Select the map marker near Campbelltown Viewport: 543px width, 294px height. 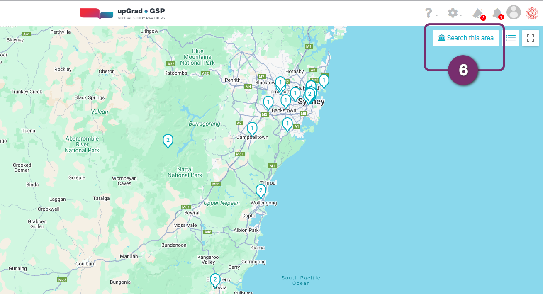[252, 129]
